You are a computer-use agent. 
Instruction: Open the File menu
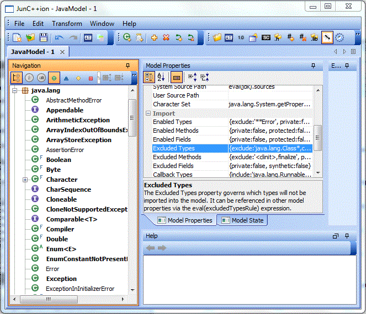(x=19, y=24)
